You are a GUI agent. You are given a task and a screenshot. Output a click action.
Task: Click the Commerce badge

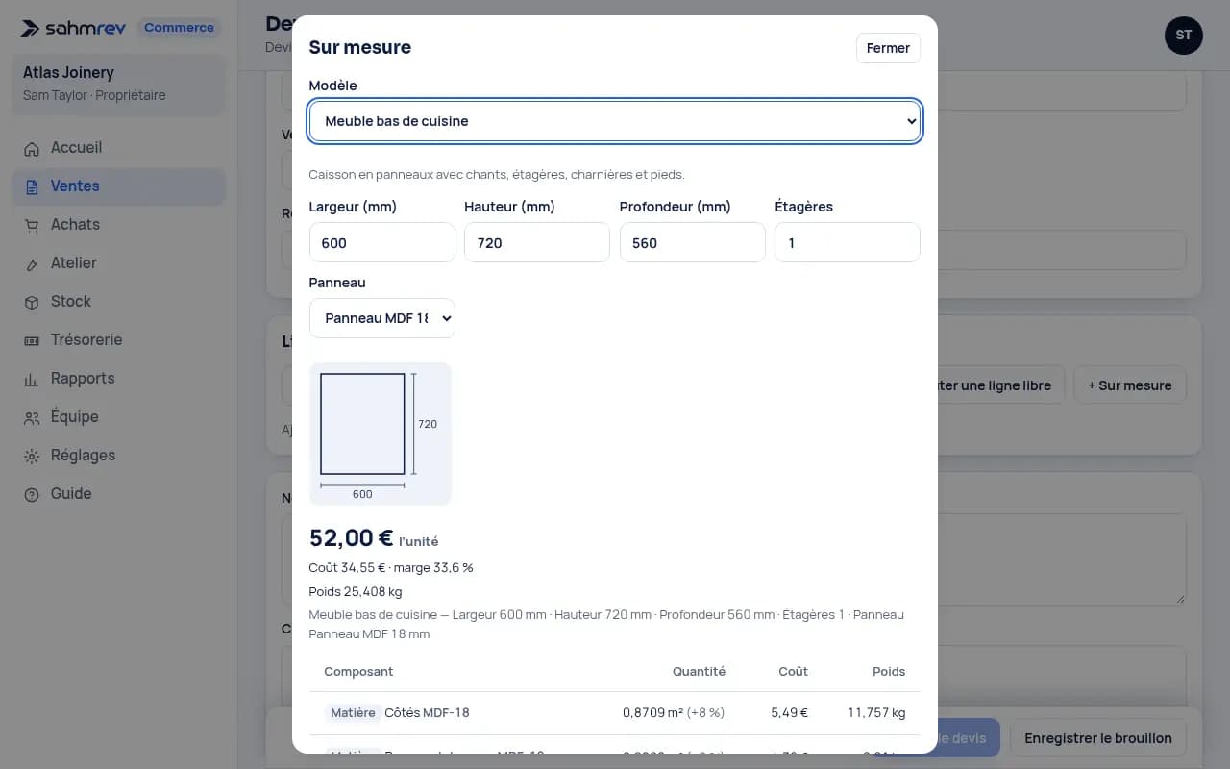pos(179,28)
